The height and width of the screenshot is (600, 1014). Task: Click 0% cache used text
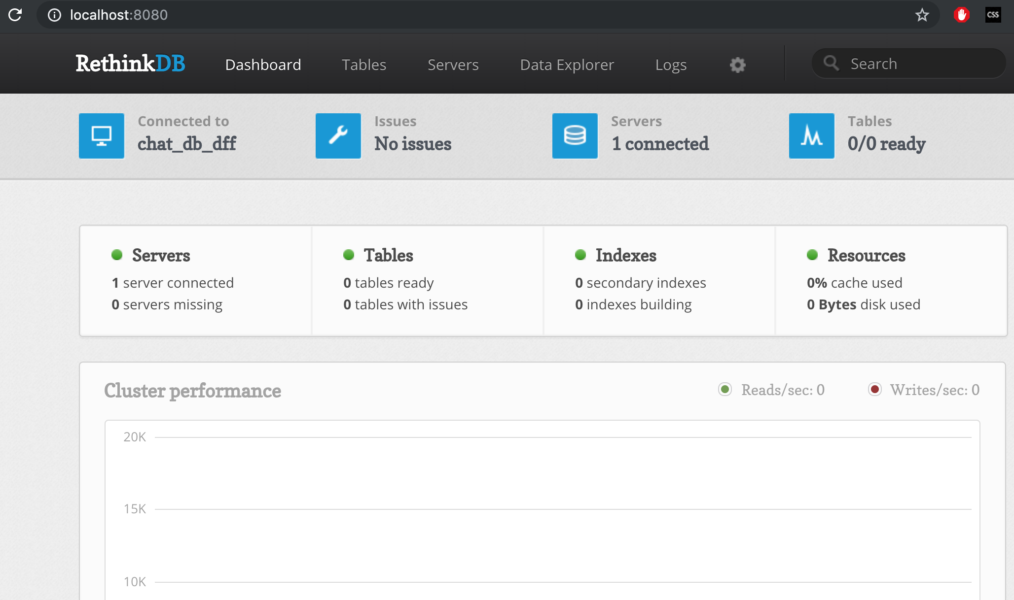[854, 283]
